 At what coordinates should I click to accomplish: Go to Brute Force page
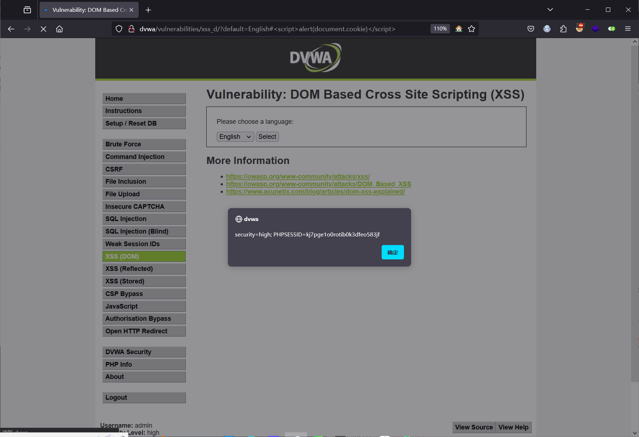pos(144,144)
